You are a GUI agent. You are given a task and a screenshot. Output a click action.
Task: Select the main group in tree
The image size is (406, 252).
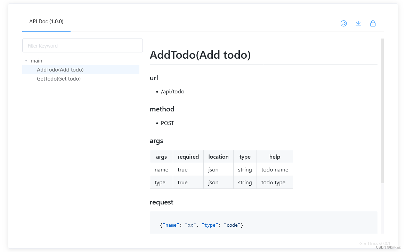coord(36,61)
